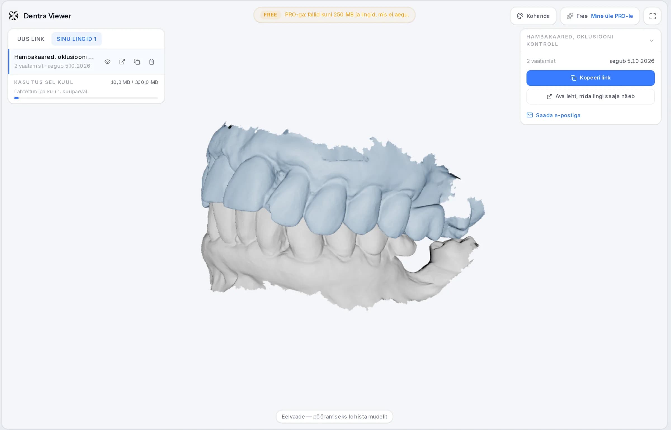Click the Kopeeri link button
671x430 pixels.
pyautogui.click(x=590, y=78)
